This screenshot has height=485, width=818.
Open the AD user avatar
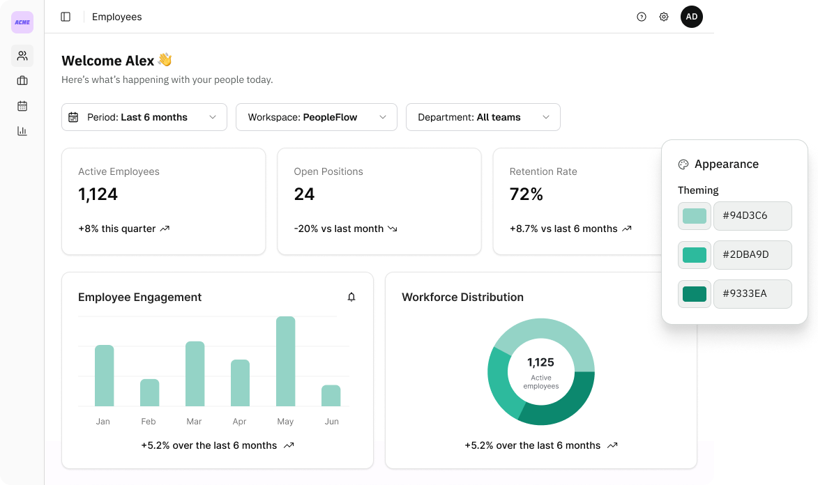tap(692, 17)
